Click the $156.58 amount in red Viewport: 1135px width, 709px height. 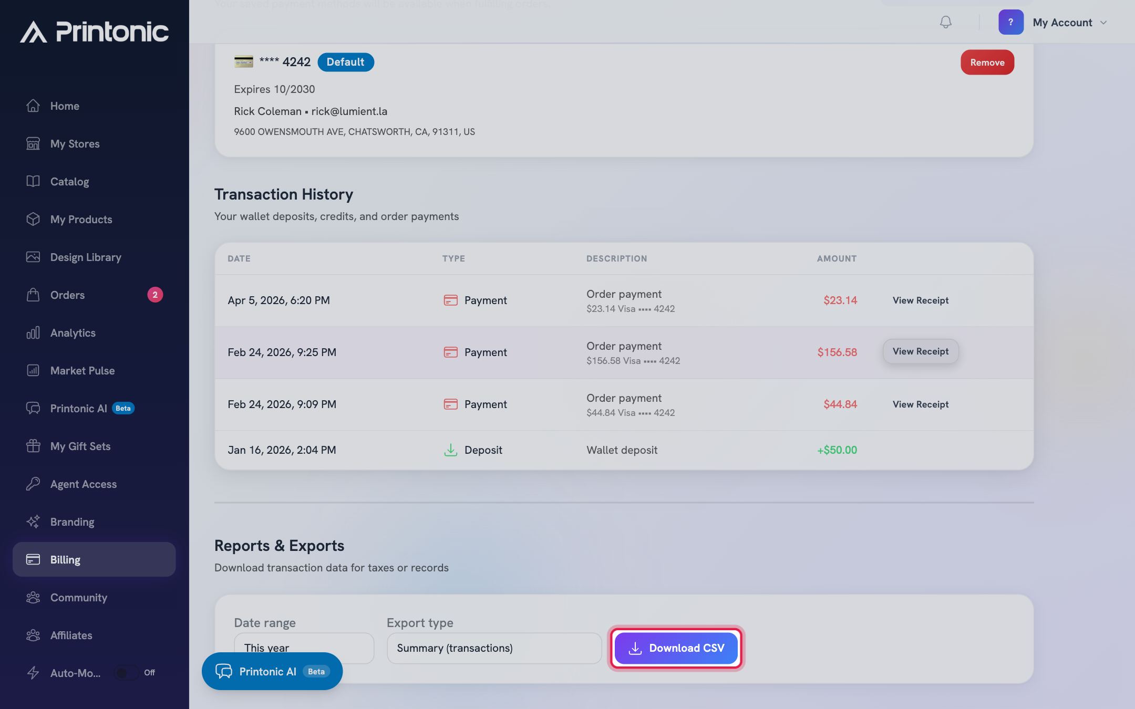pos(837,352)
